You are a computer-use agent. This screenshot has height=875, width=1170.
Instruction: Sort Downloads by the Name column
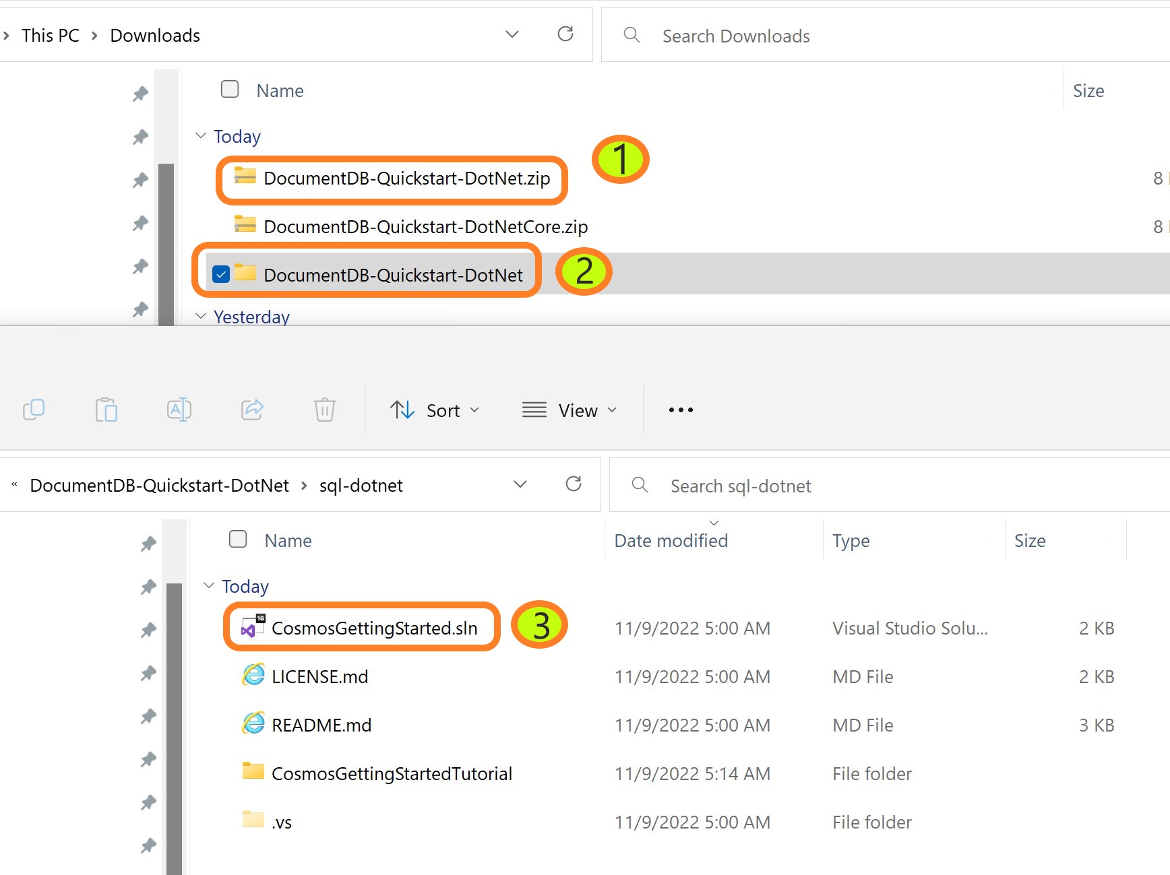(280, 91)
